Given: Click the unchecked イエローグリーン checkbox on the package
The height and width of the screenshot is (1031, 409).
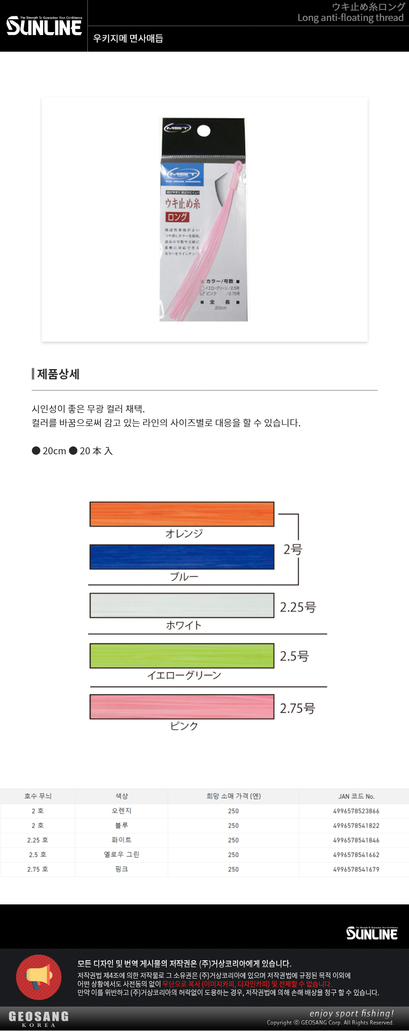Looking at the screenshot, I should pos(202,288).
